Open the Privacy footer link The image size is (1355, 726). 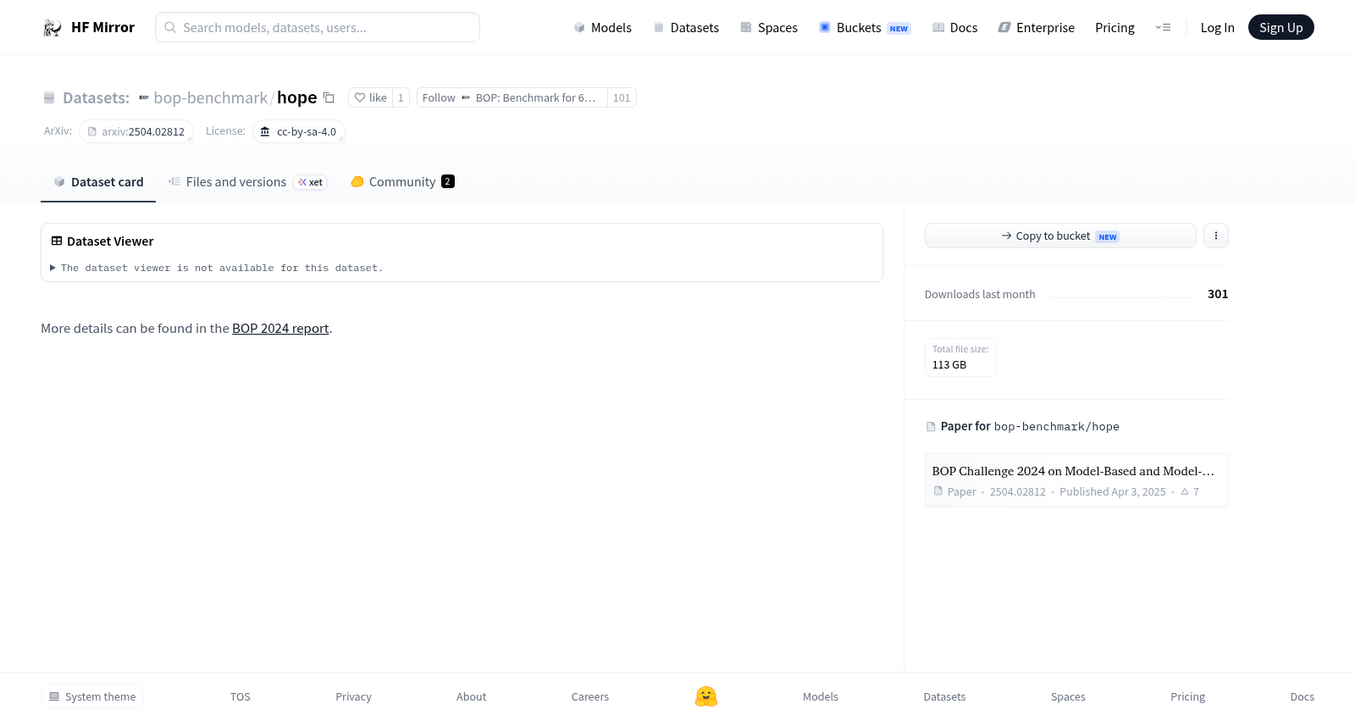tap(353, 697)
